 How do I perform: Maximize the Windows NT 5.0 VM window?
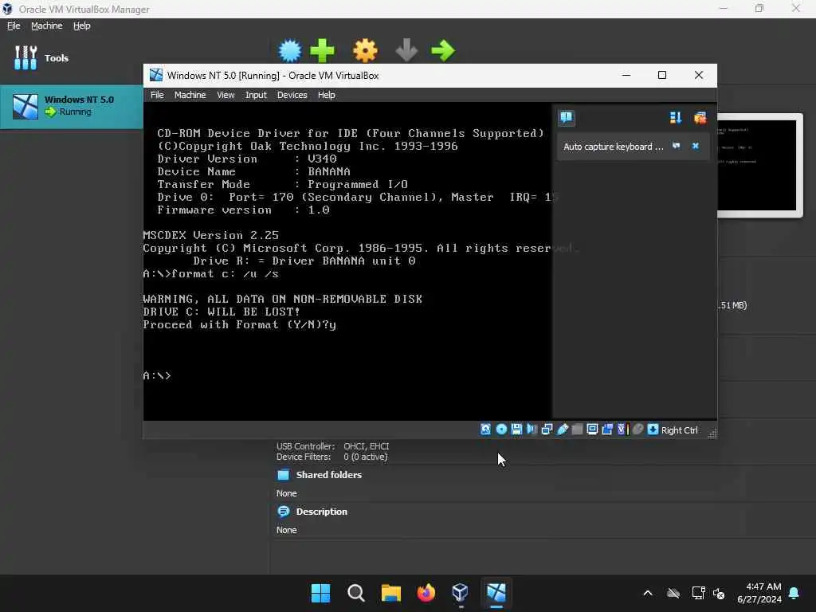point(662,75)
